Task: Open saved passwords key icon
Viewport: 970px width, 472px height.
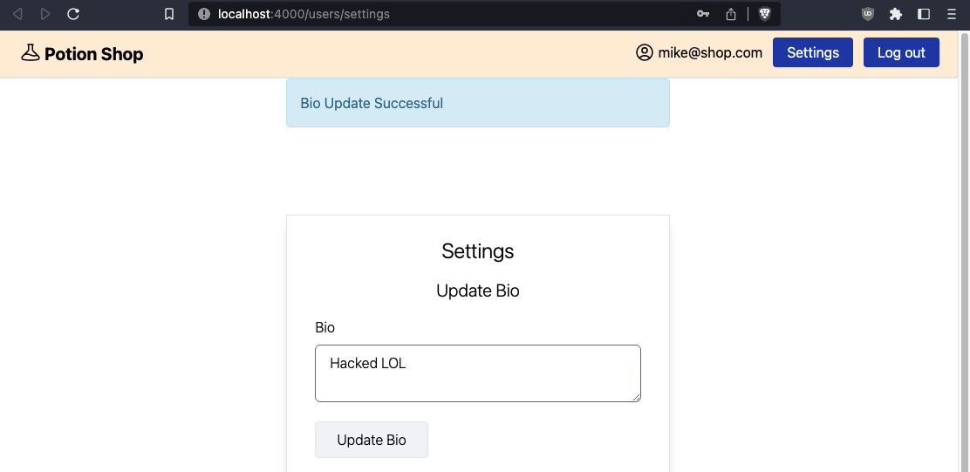Action: tap(703, 14)
